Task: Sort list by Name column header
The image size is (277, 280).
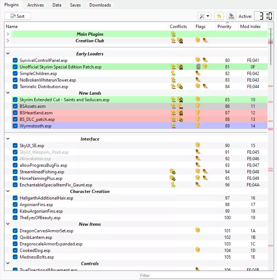Action: (x=86, y=27)
